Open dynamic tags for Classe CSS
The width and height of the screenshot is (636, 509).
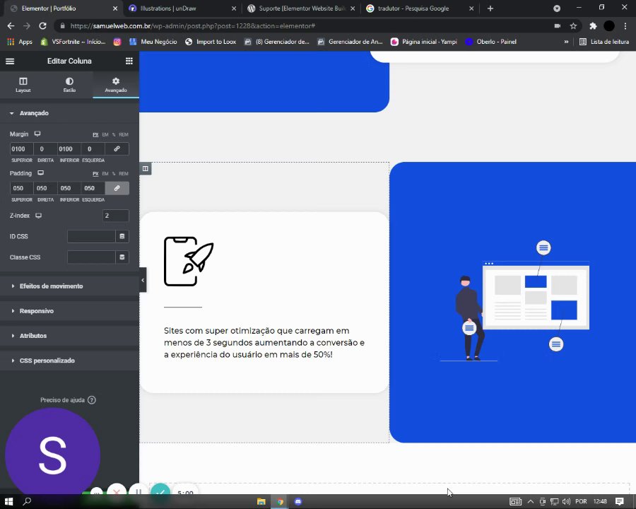(x=122, y=257)
